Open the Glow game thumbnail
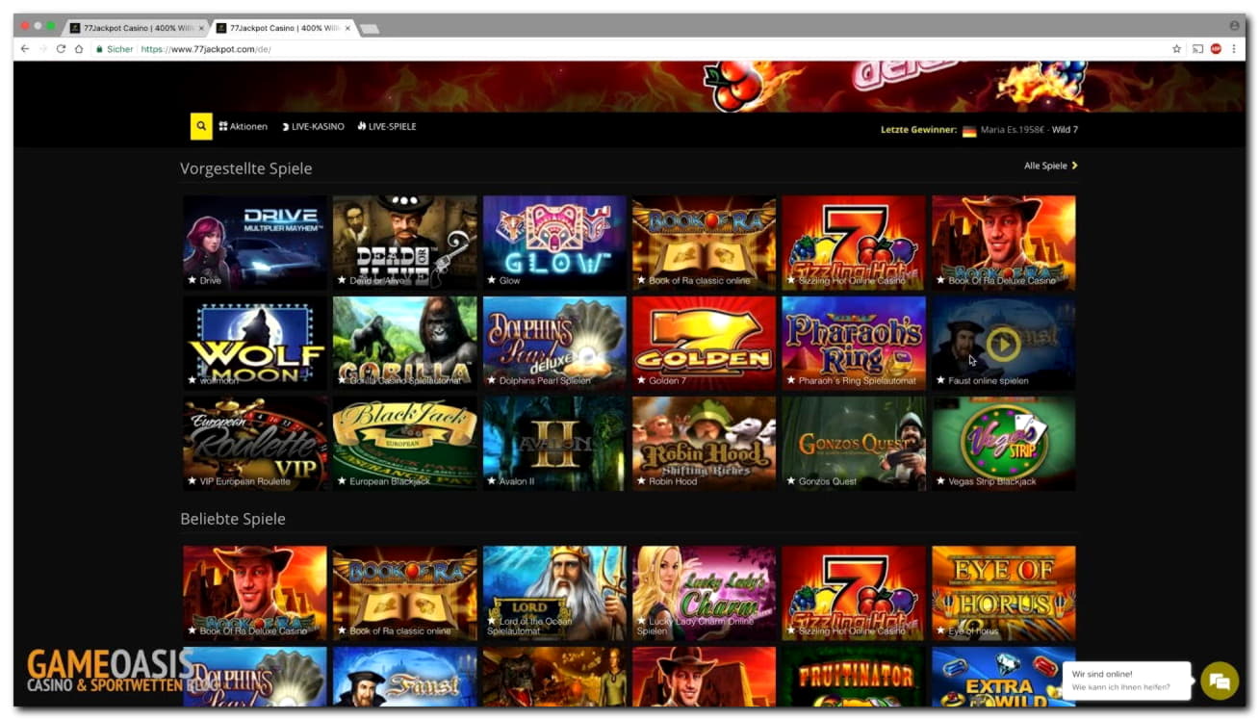This screenshot has height=720, width=1259. [x=554, y=243]
